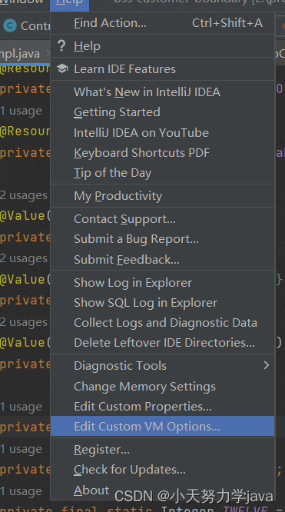Click the blue class icon on Contr tab
Screen dimensions: 285x512
[x=10, y=25]
